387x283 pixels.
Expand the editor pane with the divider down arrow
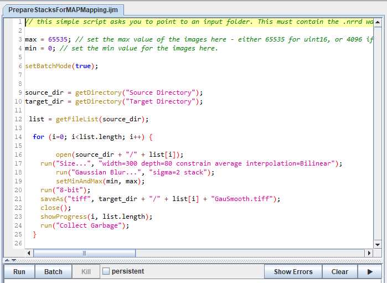coord(14,260)
